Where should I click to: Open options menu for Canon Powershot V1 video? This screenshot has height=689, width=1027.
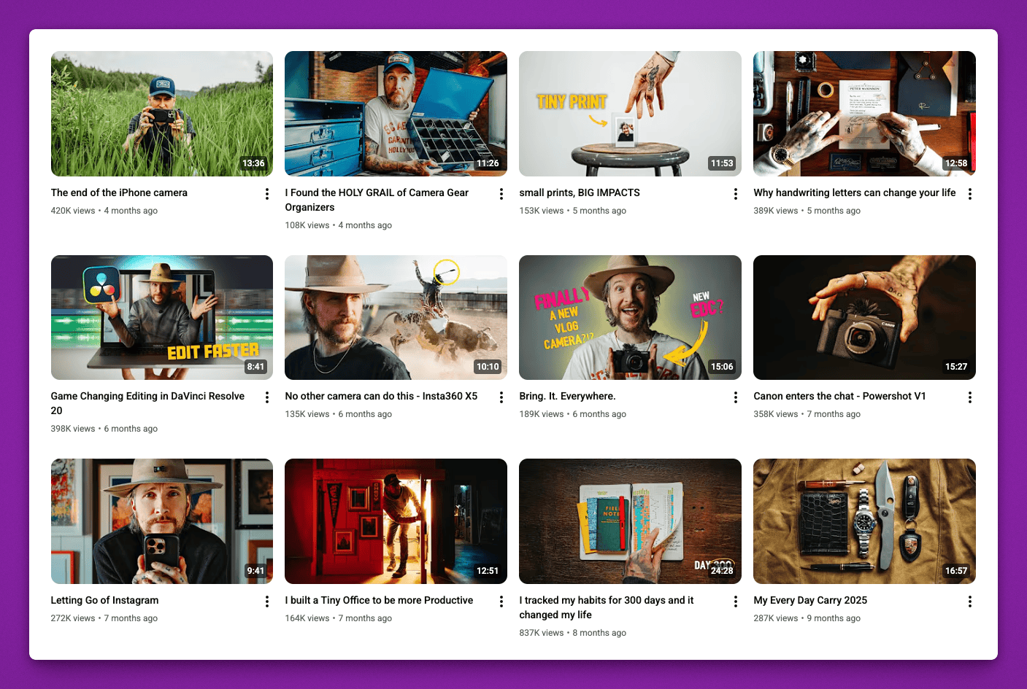[x=969, y=397]
